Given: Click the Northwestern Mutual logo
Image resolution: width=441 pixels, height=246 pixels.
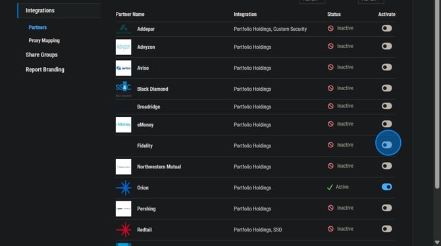Looking at the screenshot, I should pyautogui.click(x=124, y=166).
